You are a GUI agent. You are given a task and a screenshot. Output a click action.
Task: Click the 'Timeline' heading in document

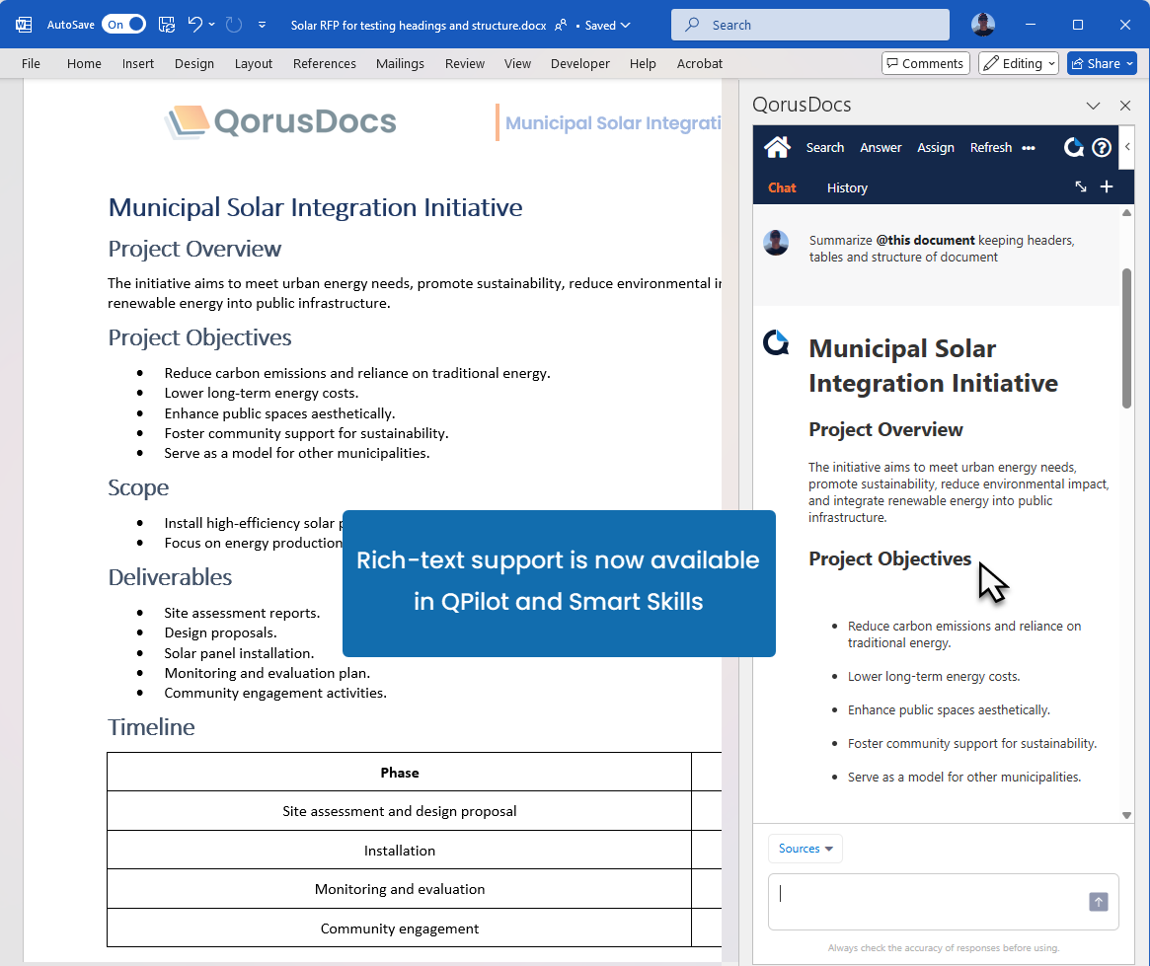point(151,727)
